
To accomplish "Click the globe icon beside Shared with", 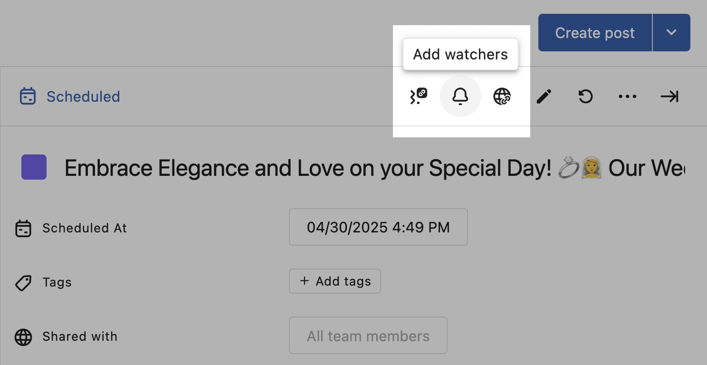I will point(23,337).
